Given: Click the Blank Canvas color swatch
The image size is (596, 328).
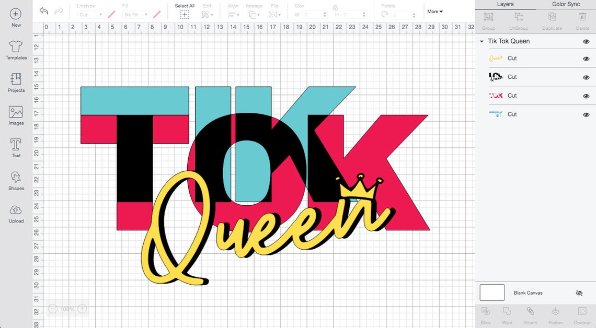Looking at the screenshot, I should (492, 292).
